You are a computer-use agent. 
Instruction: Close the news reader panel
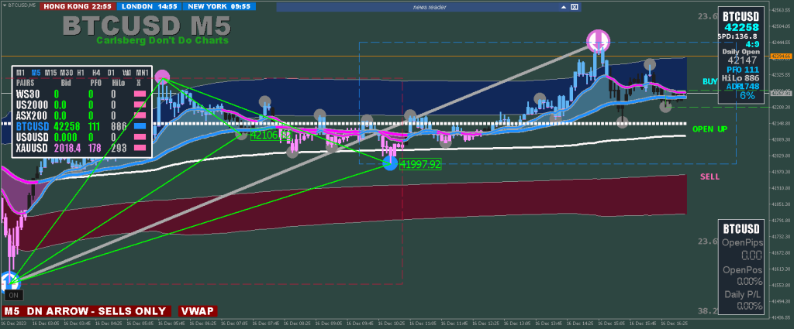575,7
